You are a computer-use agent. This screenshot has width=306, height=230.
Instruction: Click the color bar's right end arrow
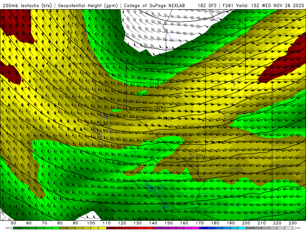297,228
